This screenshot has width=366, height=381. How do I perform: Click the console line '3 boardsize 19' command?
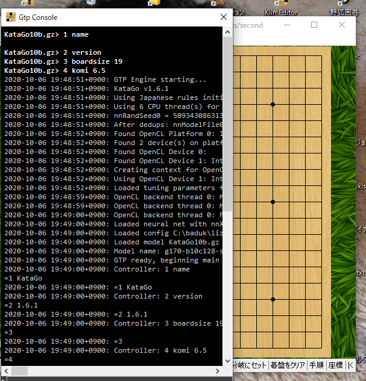[63, 61]
